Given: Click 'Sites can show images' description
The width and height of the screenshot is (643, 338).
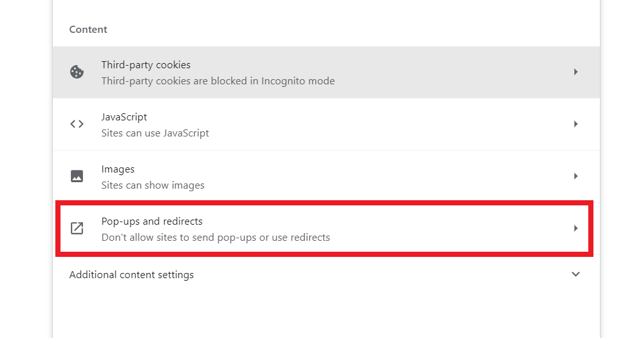Looking at the screenshot, I should pos(153,185).
